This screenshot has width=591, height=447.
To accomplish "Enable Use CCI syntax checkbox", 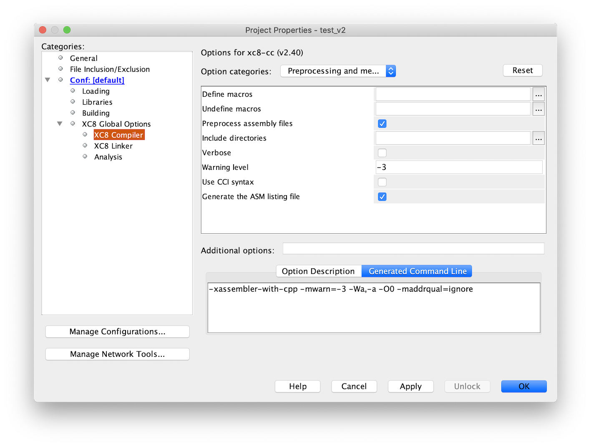I will (x=382, y=182).
